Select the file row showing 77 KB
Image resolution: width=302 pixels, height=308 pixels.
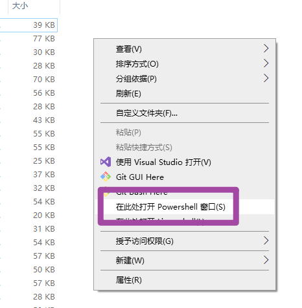pos(29,39)
